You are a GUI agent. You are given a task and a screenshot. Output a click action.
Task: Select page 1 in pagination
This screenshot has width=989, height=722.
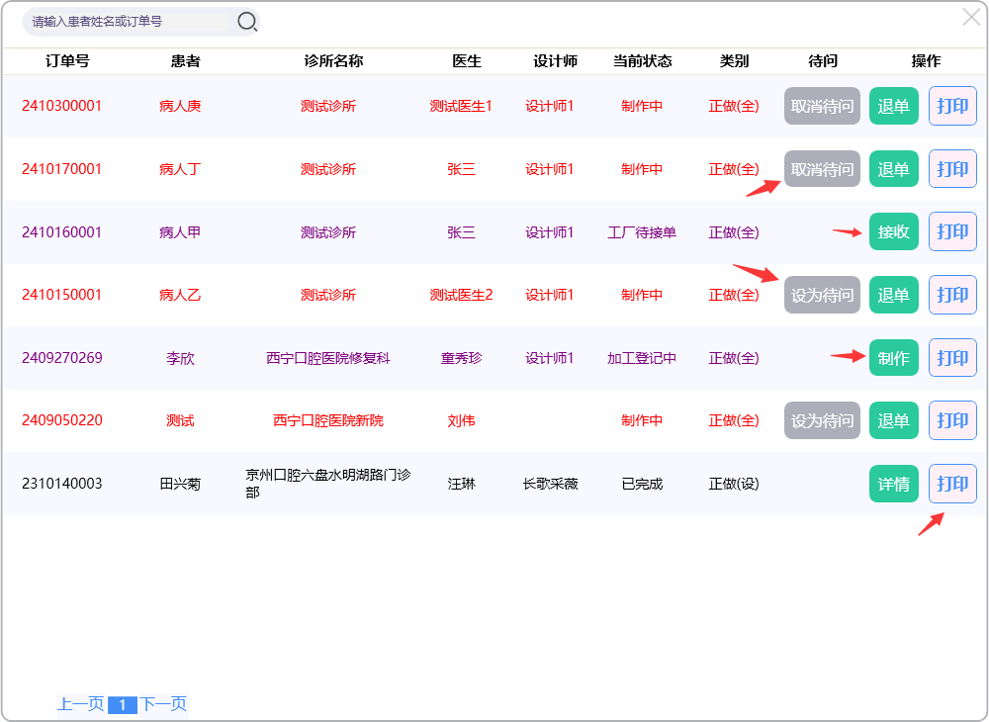(122, 705)
